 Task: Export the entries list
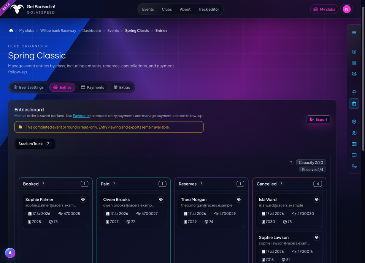coord(318,120)
